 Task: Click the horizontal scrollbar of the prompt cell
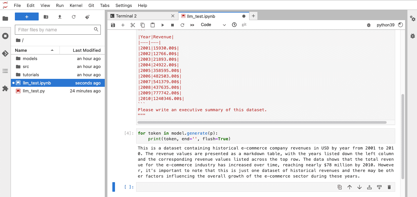[x=262, y=122]
